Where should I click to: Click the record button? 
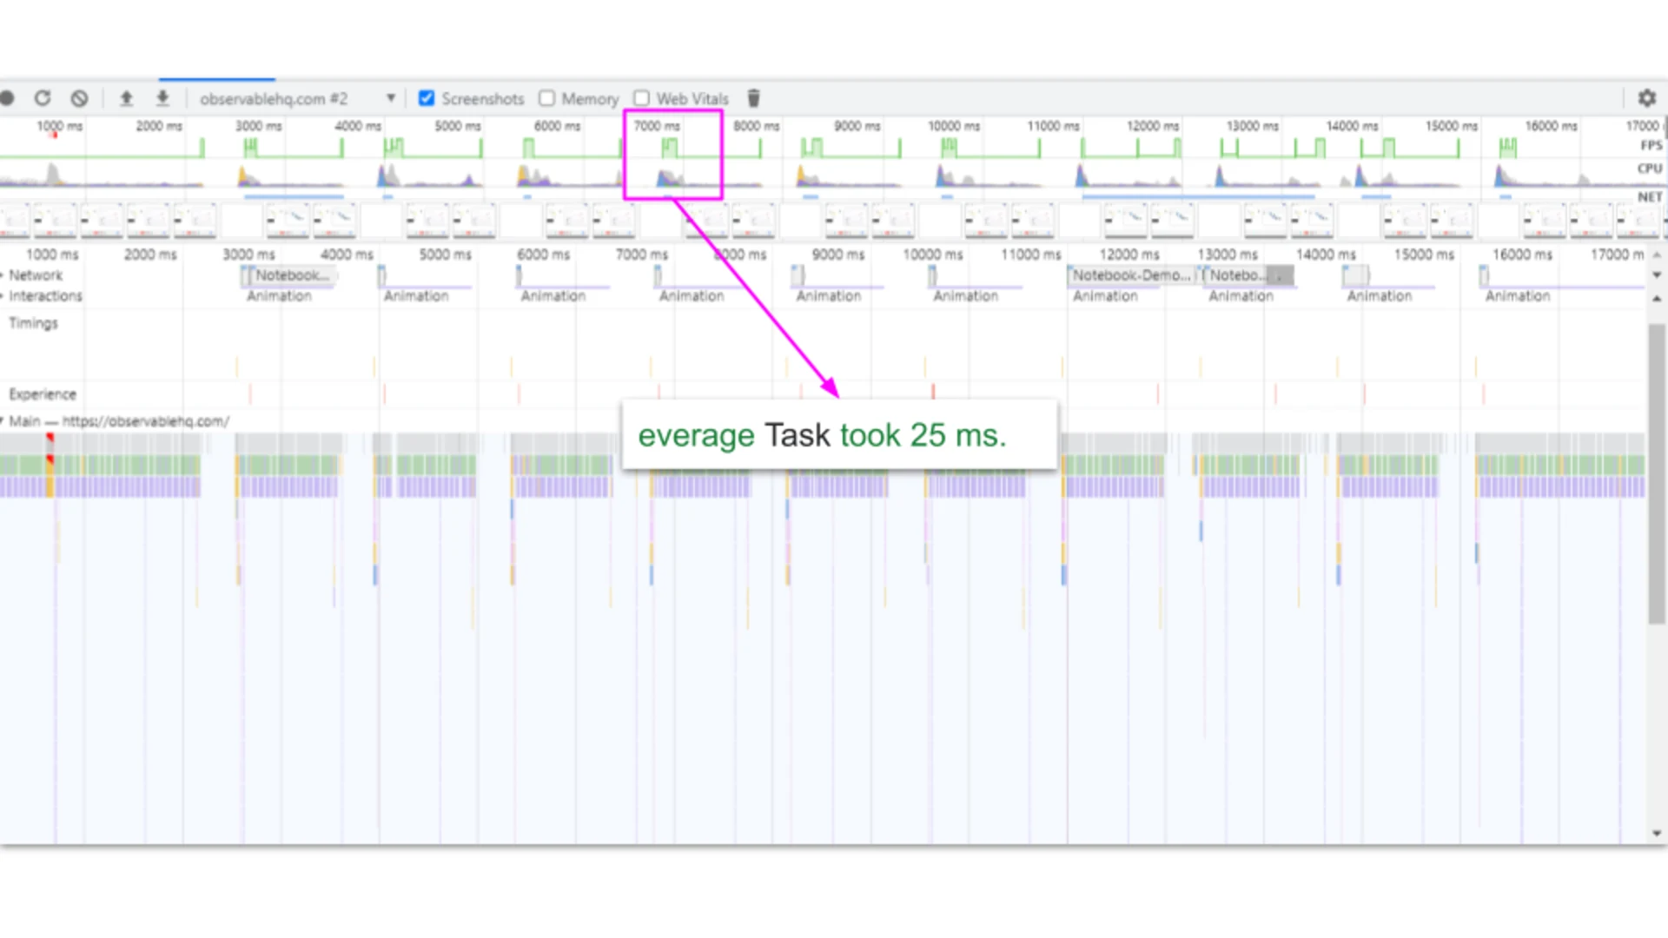(x=7, y=98)
